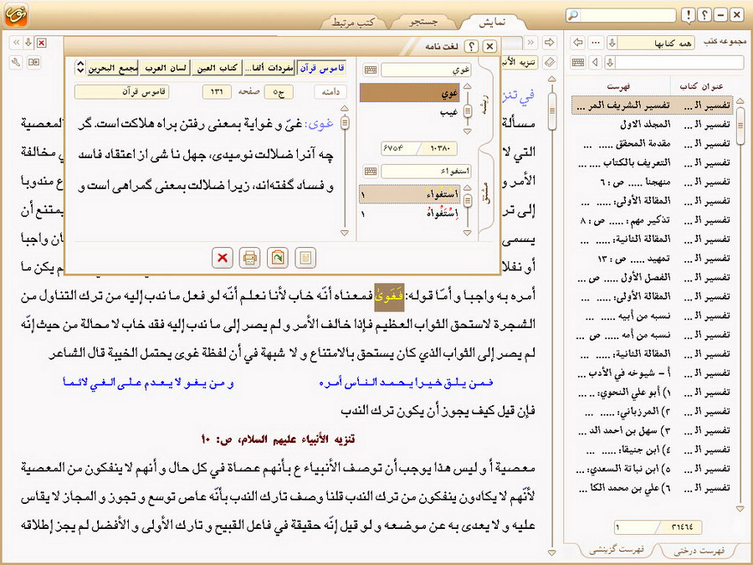Select the second اسْتَغْواهُ derivative entry
The height and width of the screenshot is (565, 753).
tap(410, 213)
